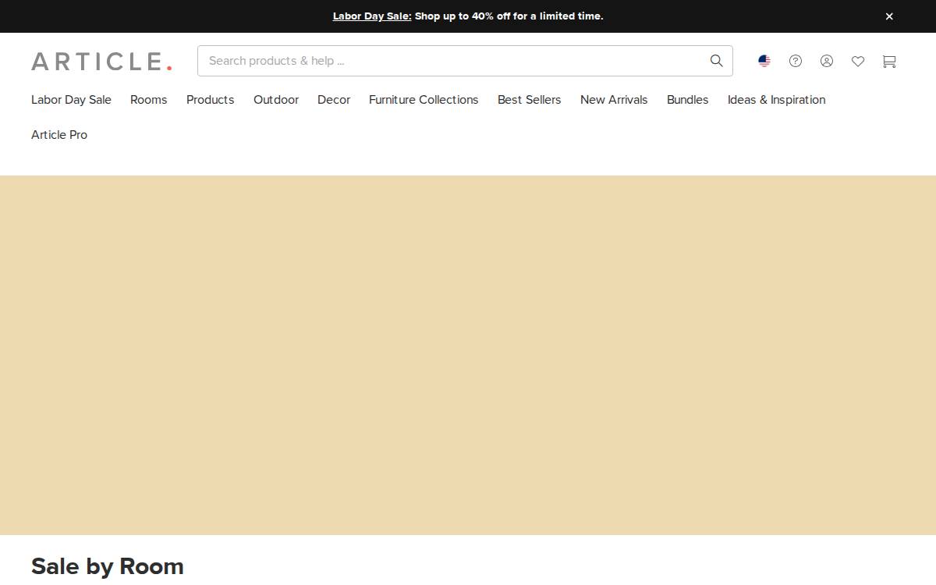The height and width of the screenshot is (585, 936).
Task: Click the search magnifier icon
Action: [716, 61]
